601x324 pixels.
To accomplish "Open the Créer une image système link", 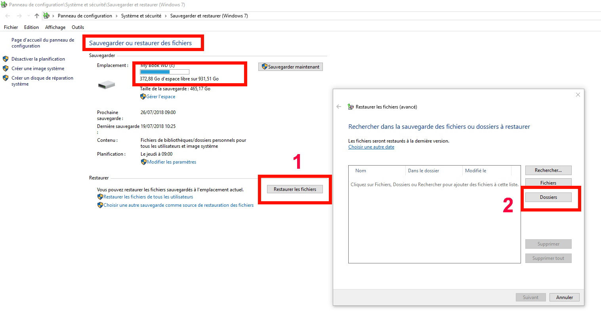I will (x=38, y=69).
